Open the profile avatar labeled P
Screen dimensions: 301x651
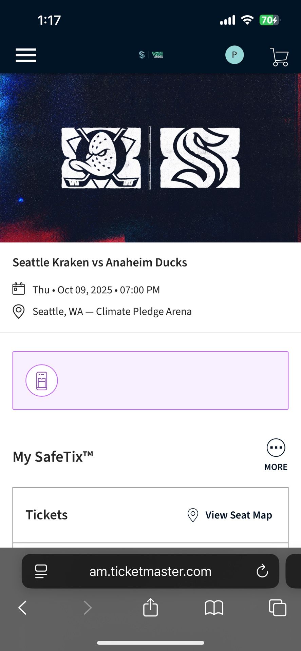pos(234,55)
